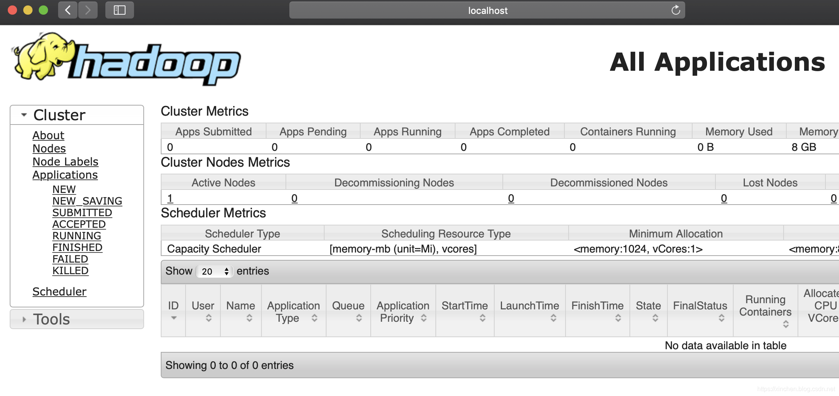Open the Node Labels page
Viewport: 839px width, 396px height.
(x=65, y=162)
